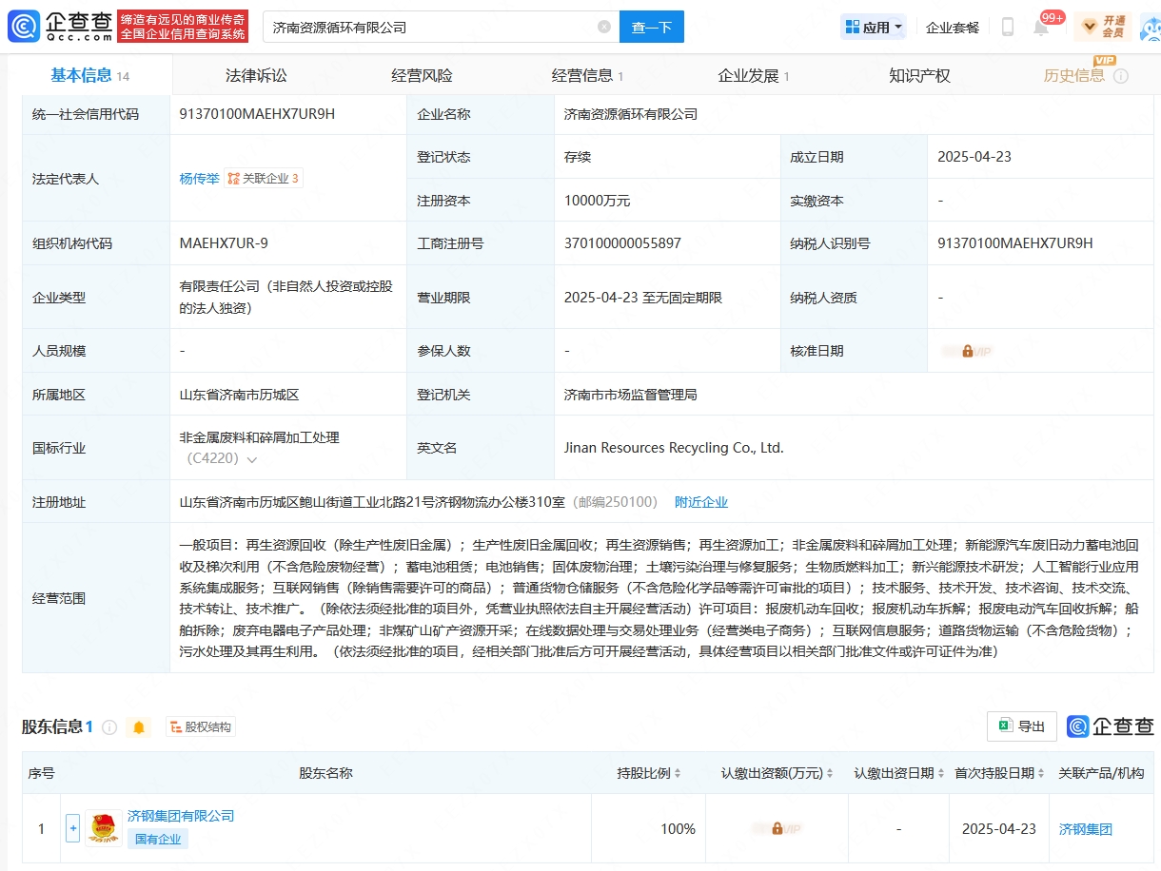Click the 济钢集团有限公司 shareholder logo
1161x871 pixels.
click(x=104, y=828)
